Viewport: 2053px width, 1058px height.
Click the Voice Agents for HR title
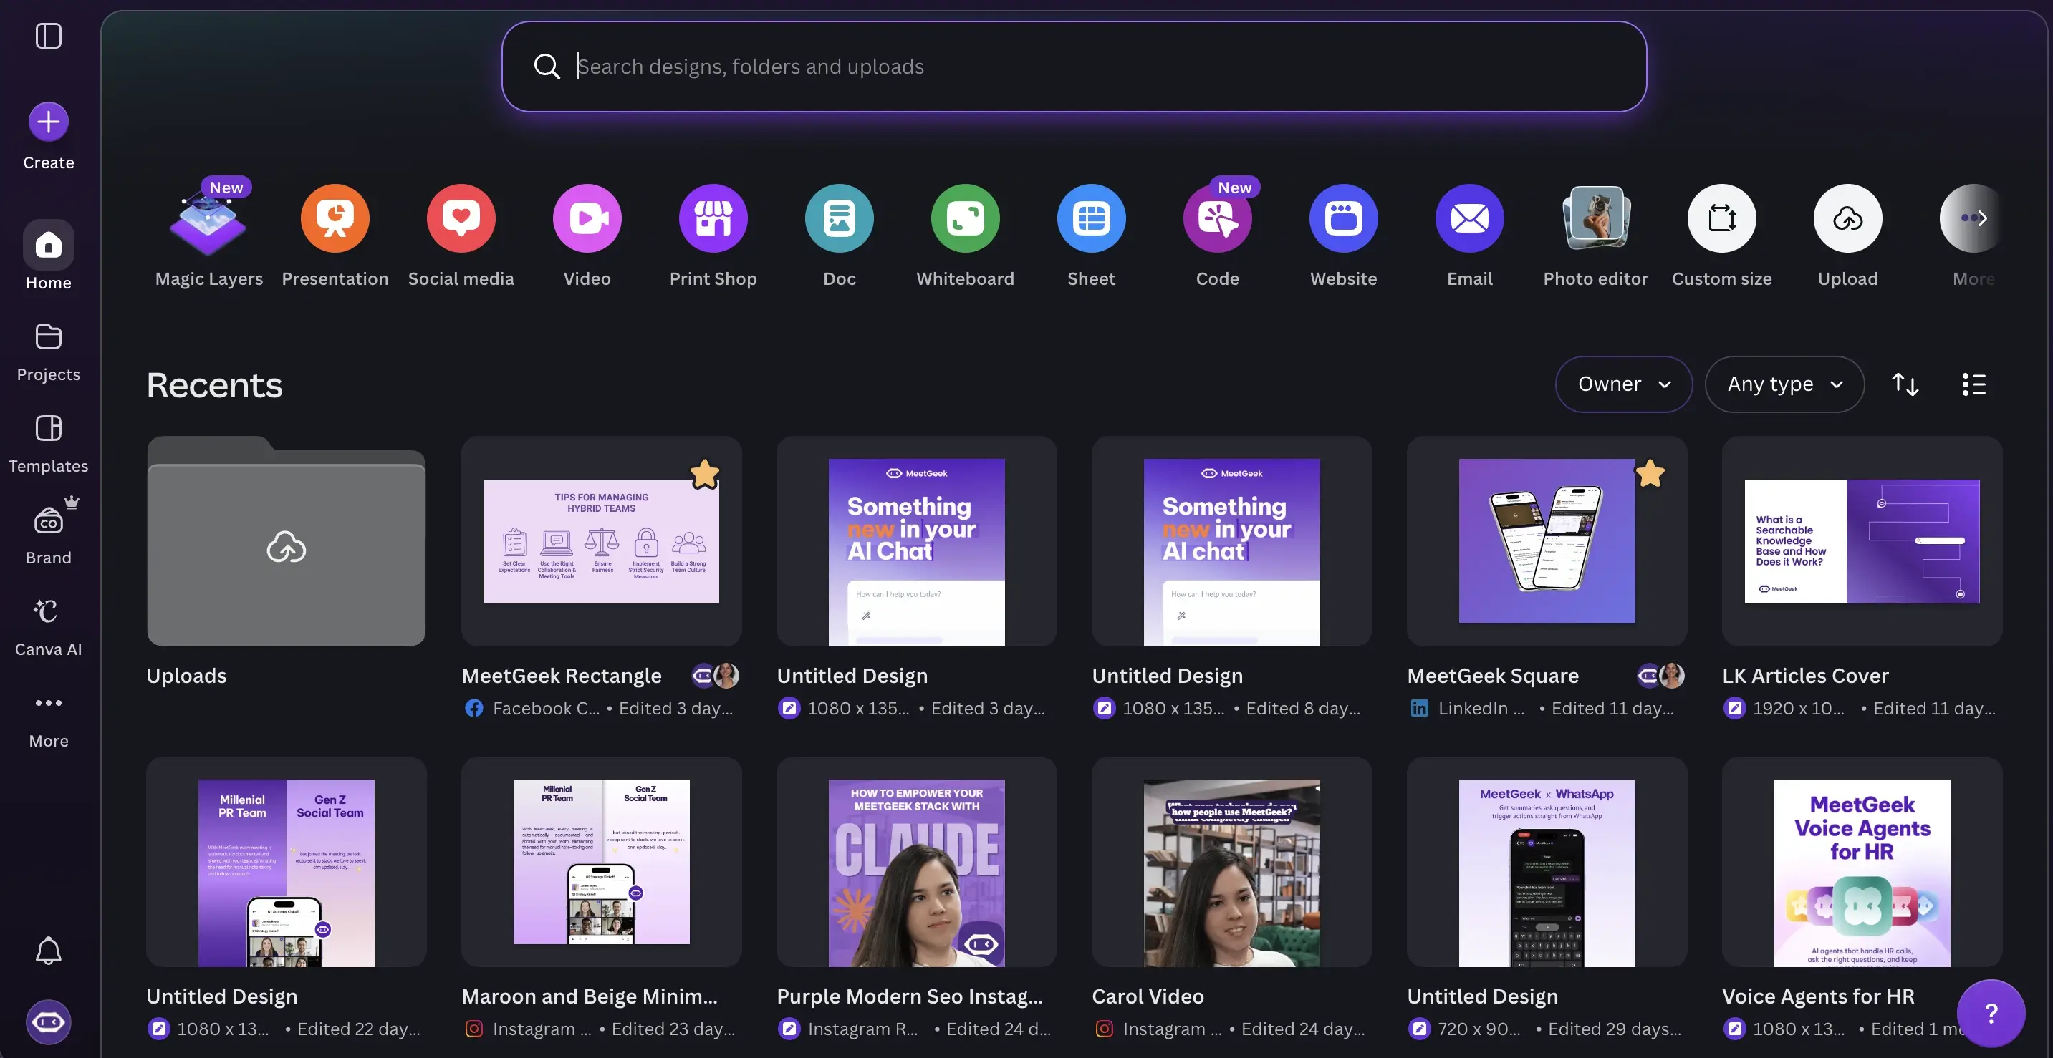tap(1818, 996)
